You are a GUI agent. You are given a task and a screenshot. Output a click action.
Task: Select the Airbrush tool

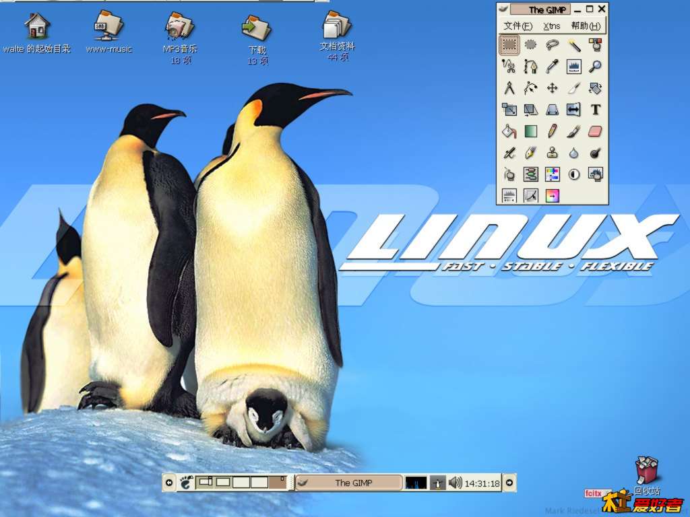tap(509, 153)
